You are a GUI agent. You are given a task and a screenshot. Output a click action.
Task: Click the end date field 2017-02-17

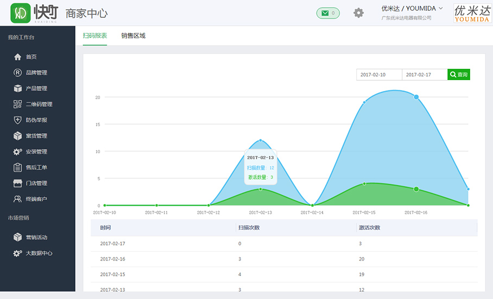click(x=425, y=75)
